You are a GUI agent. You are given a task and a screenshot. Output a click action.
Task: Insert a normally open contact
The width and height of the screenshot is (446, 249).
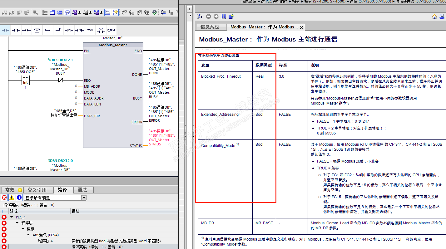click(5, 30)
